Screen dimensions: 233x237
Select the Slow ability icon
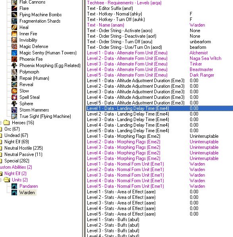(x=14, y=91)
